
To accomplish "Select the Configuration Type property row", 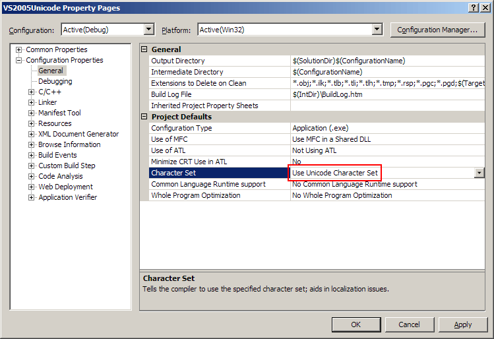I will click(x=317, y=128).
